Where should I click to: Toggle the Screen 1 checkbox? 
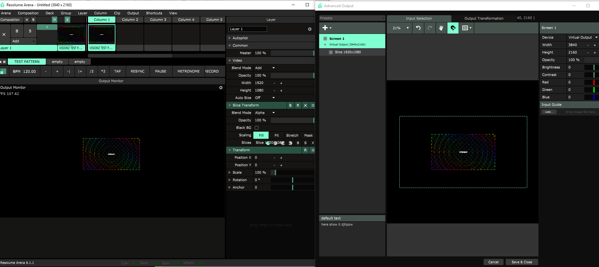pos(325,39)
